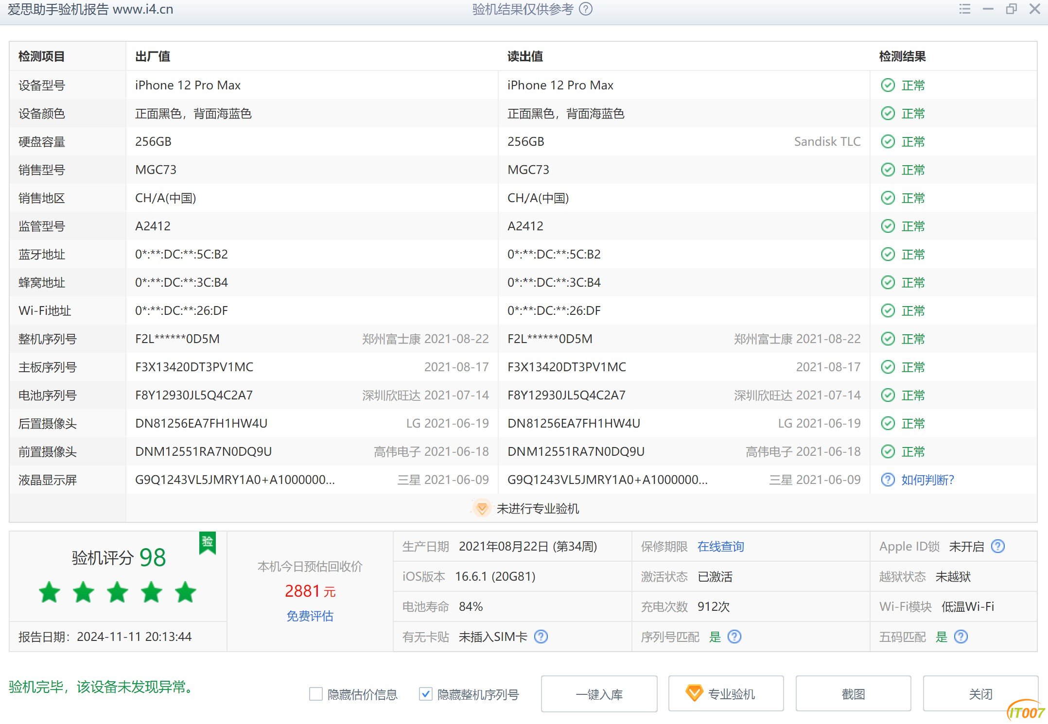
Task: Click the 生产日期 2021年08月22日 value
Action: (x=528, y=547)
